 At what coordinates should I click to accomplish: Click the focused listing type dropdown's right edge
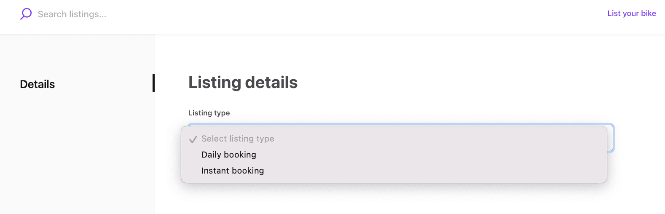click(611, 138)
